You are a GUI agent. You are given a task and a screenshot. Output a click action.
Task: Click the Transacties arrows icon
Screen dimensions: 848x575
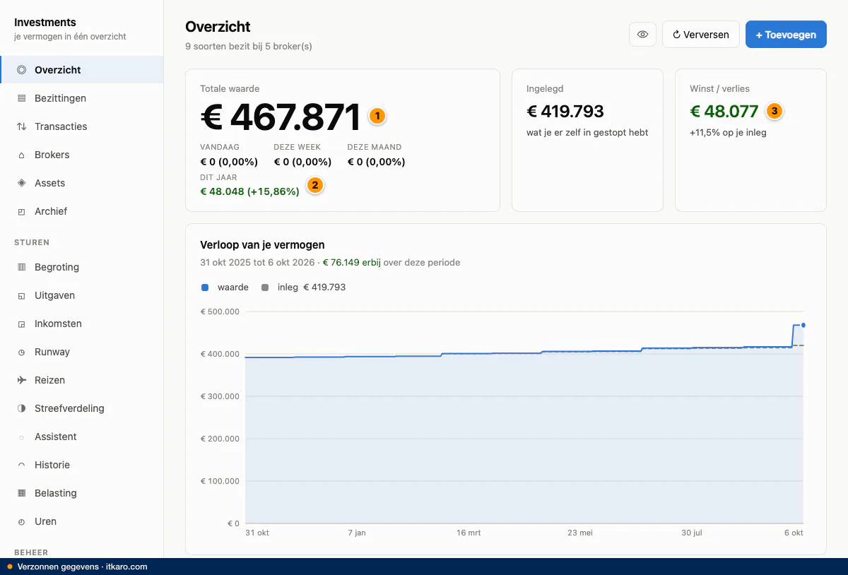click(x=21, y=126)
